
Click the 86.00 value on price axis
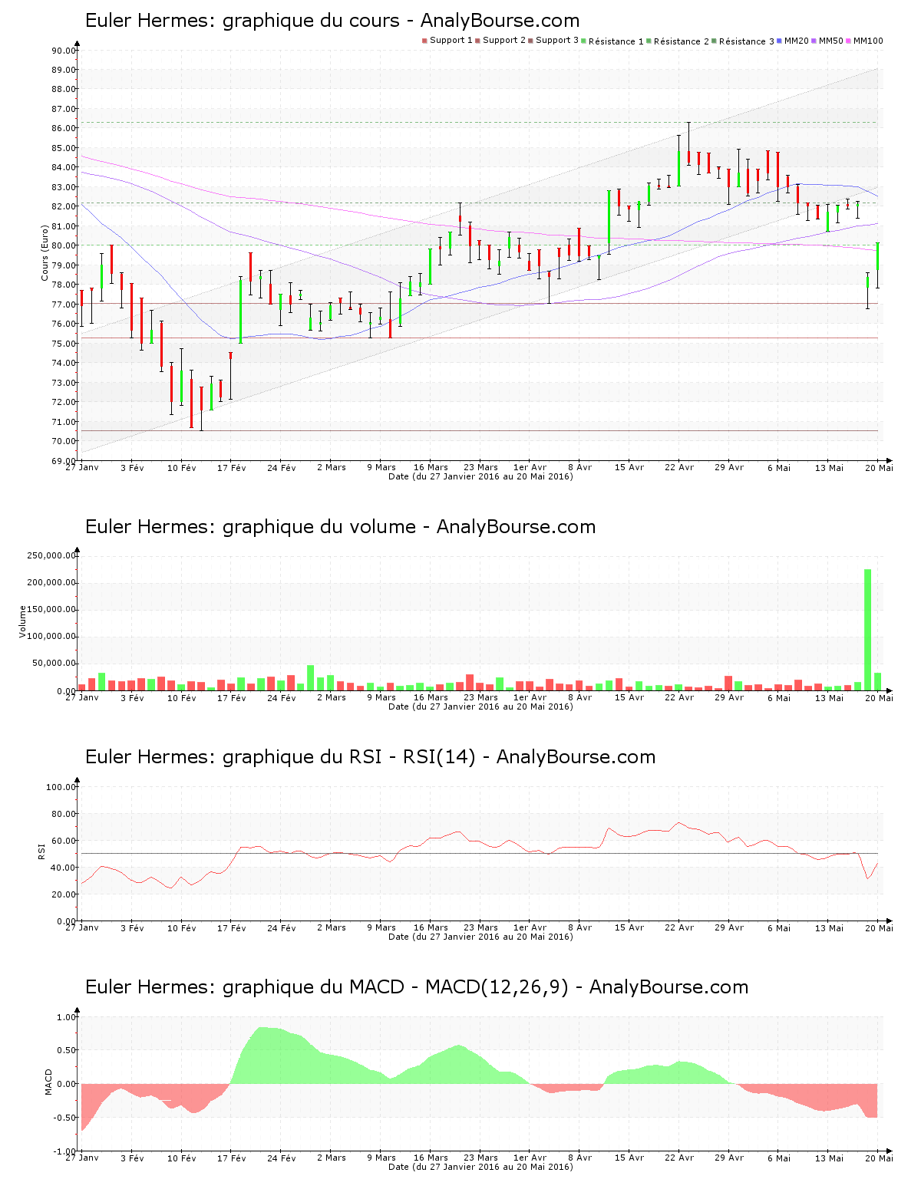(63, 128)
